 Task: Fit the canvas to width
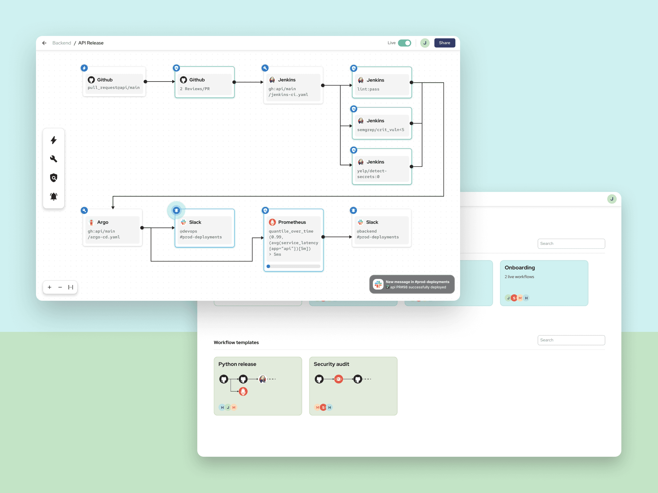click(71, 287)
